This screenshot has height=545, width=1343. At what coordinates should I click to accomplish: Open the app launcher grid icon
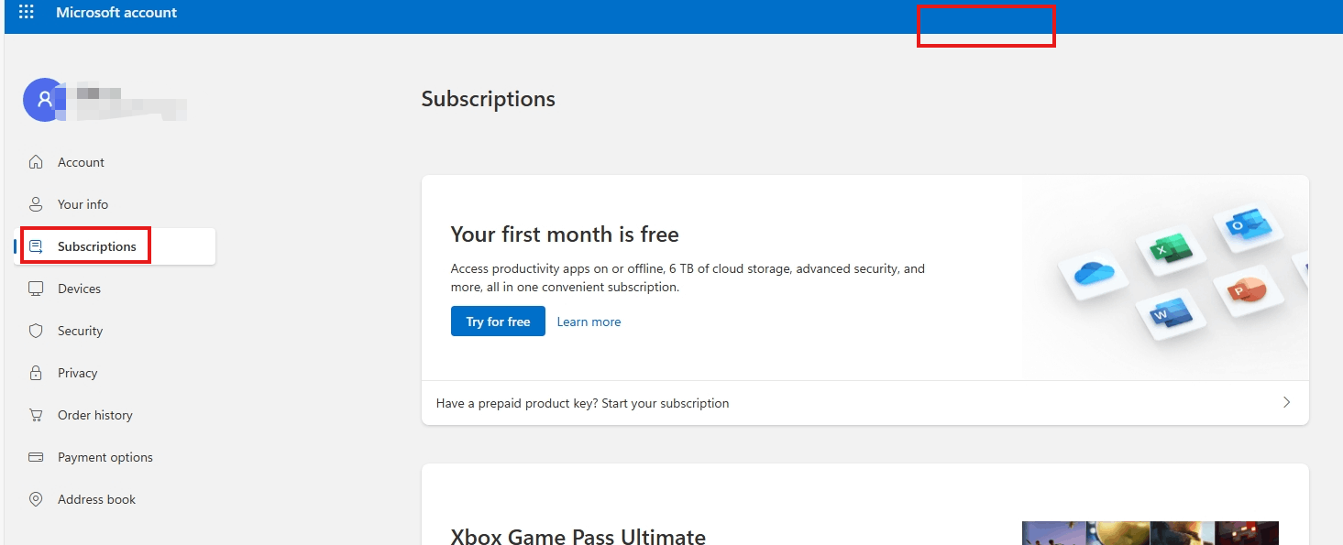tap(27, 13)
